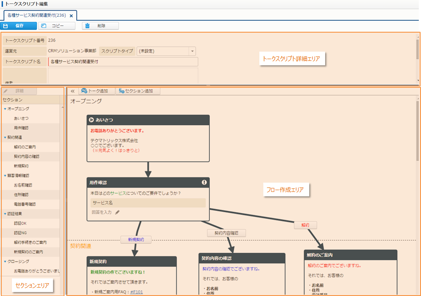Viewport: 421px width, 296px height.
Task: Click the save disk icon
Action: point(6,26)
